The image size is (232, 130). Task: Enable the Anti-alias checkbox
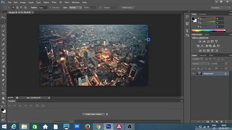[x=50, y=7]
